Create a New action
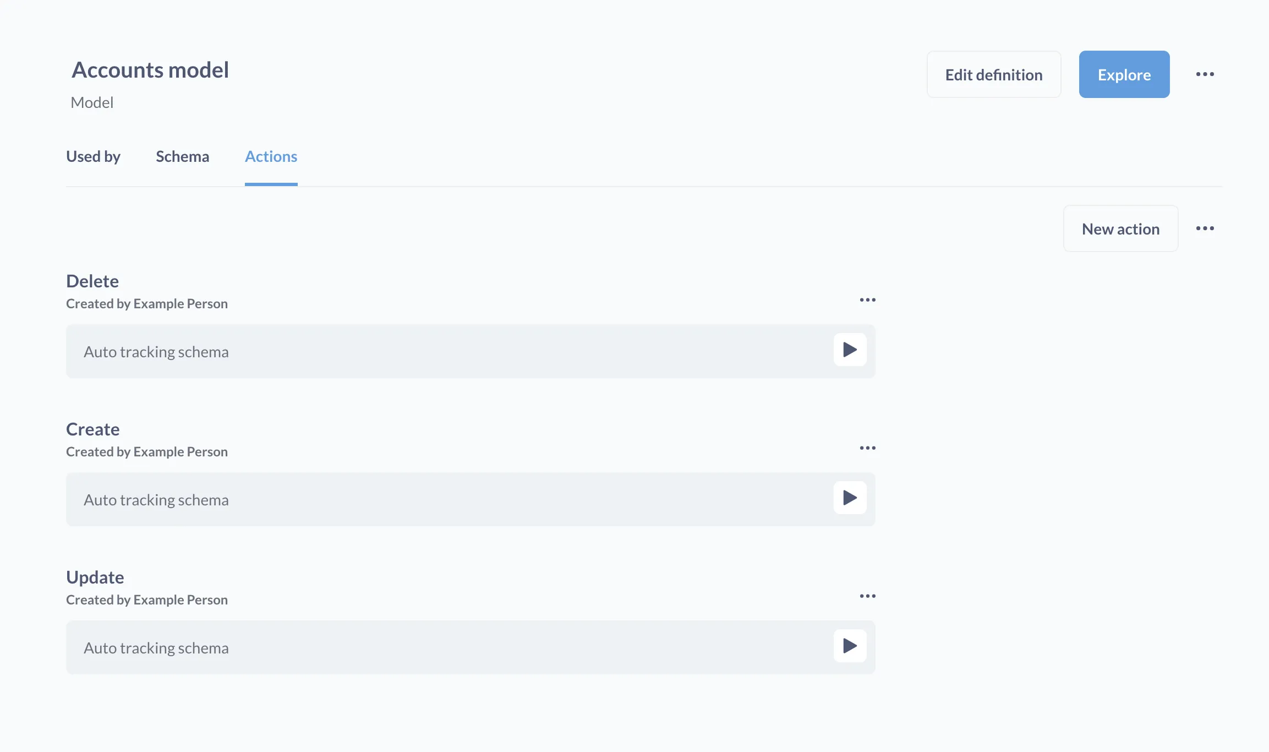Viewport: 1269px width, 752px height. point(1120,228)
